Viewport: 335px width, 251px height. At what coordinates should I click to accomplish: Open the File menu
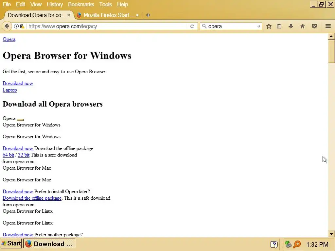tap(7, 5)
